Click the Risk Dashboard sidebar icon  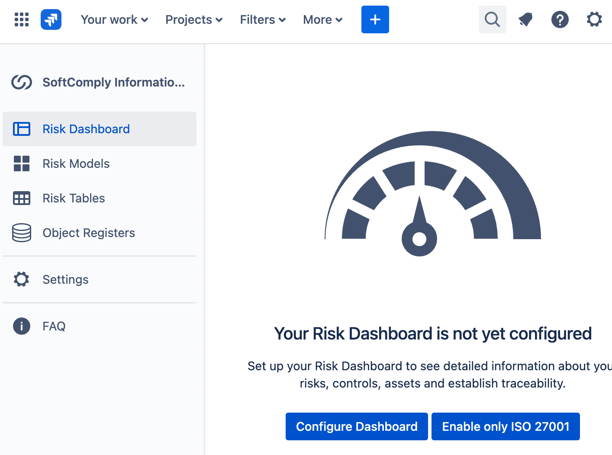pos(22,129)
